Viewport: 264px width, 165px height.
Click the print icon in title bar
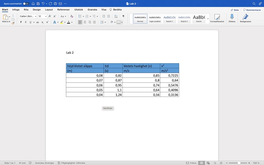[x=55, y=3]
